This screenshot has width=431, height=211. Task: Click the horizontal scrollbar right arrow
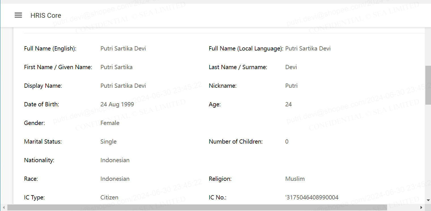click(x=421, y=208)
